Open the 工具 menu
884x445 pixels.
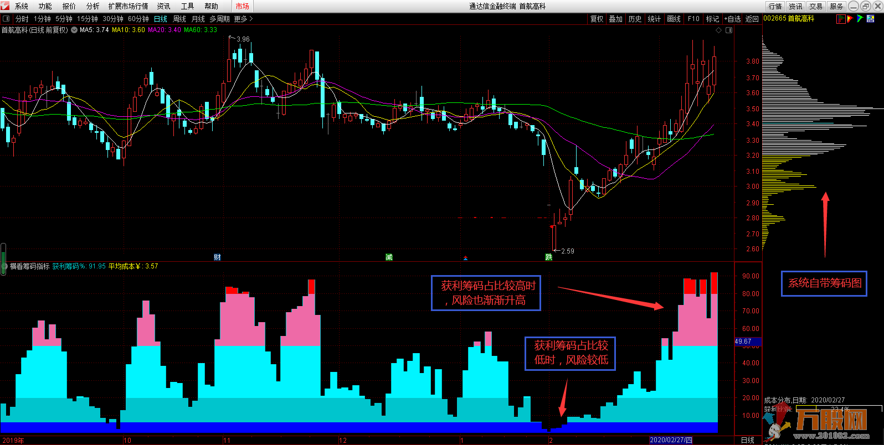click(187, 6)
